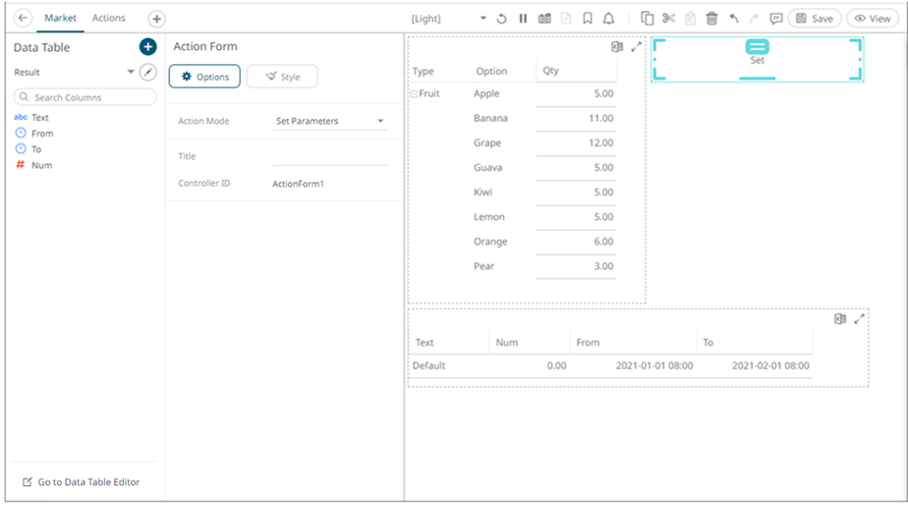Edit Result data table with pencil icon

(x=148, y=72)
